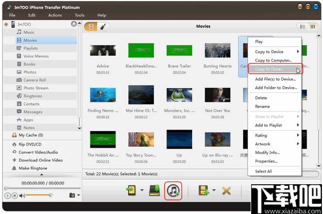This screenshot has width=323, height=214.
Task: Switch to thumbnail grid view mode
Action: [x=312, y=27]
